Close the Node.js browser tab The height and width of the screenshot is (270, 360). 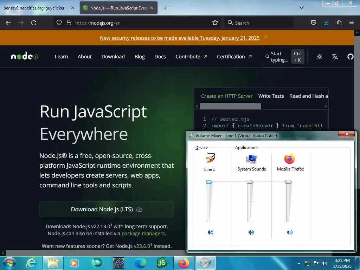(x=152, y=8)
